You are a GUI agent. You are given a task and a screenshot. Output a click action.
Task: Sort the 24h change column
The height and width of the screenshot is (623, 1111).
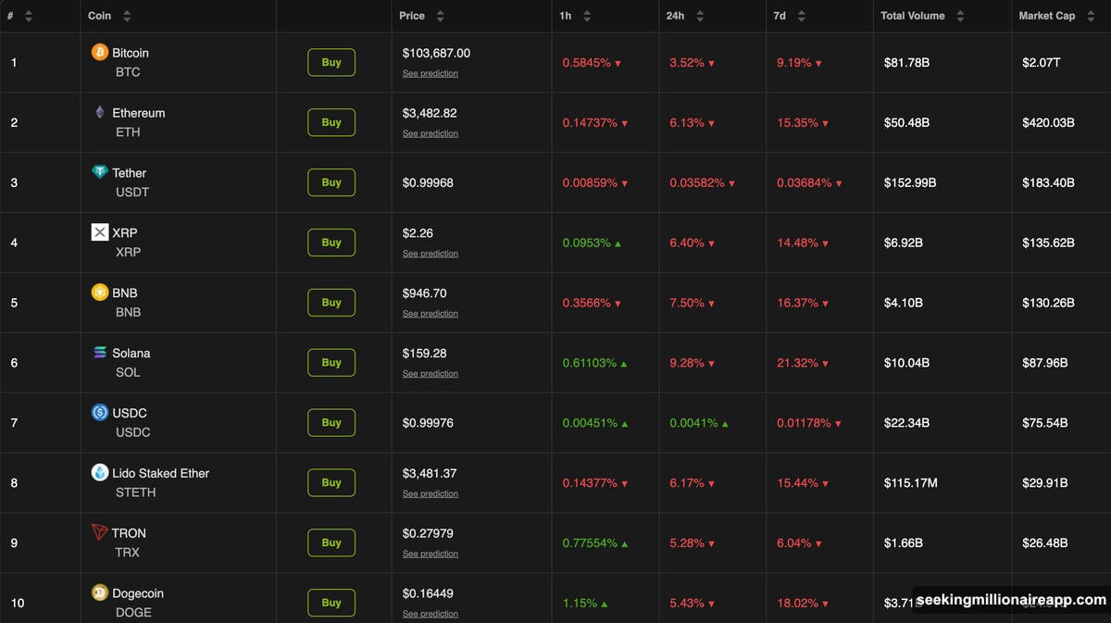[x=701, y=15]
